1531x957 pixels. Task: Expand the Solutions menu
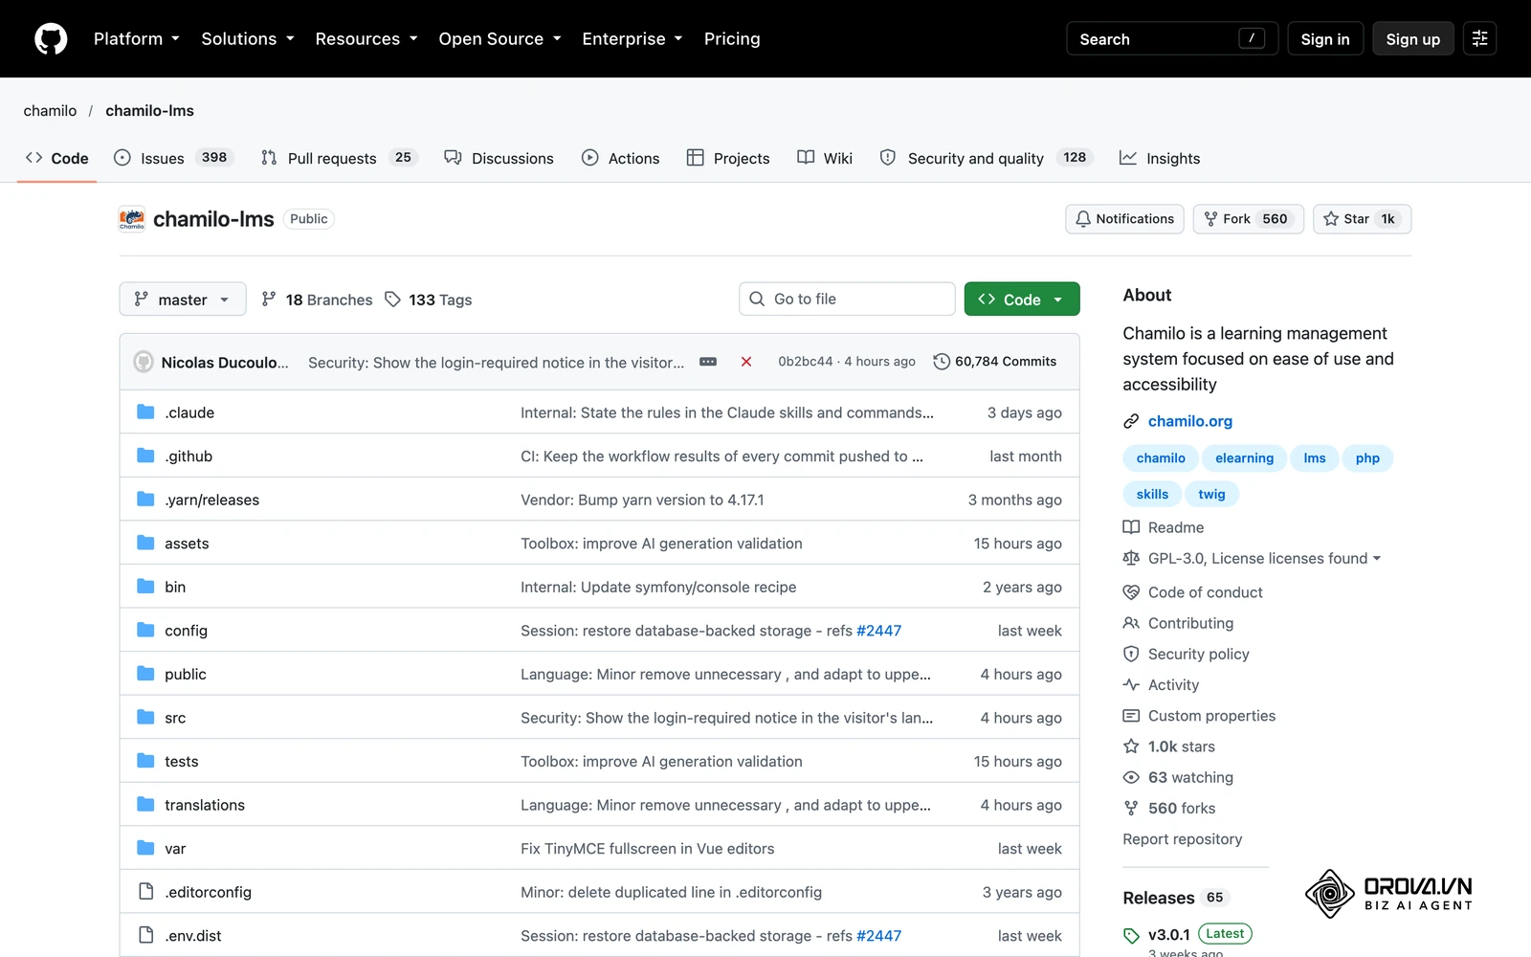247,39
